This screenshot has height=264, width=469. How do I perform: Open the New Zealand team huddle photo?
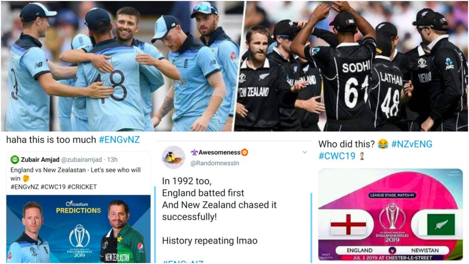point(351,66)
